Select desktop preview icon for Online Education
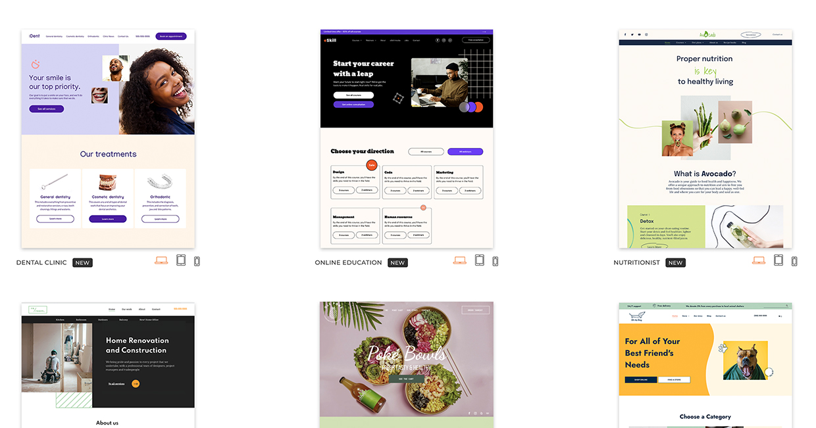 coord(460,261)
